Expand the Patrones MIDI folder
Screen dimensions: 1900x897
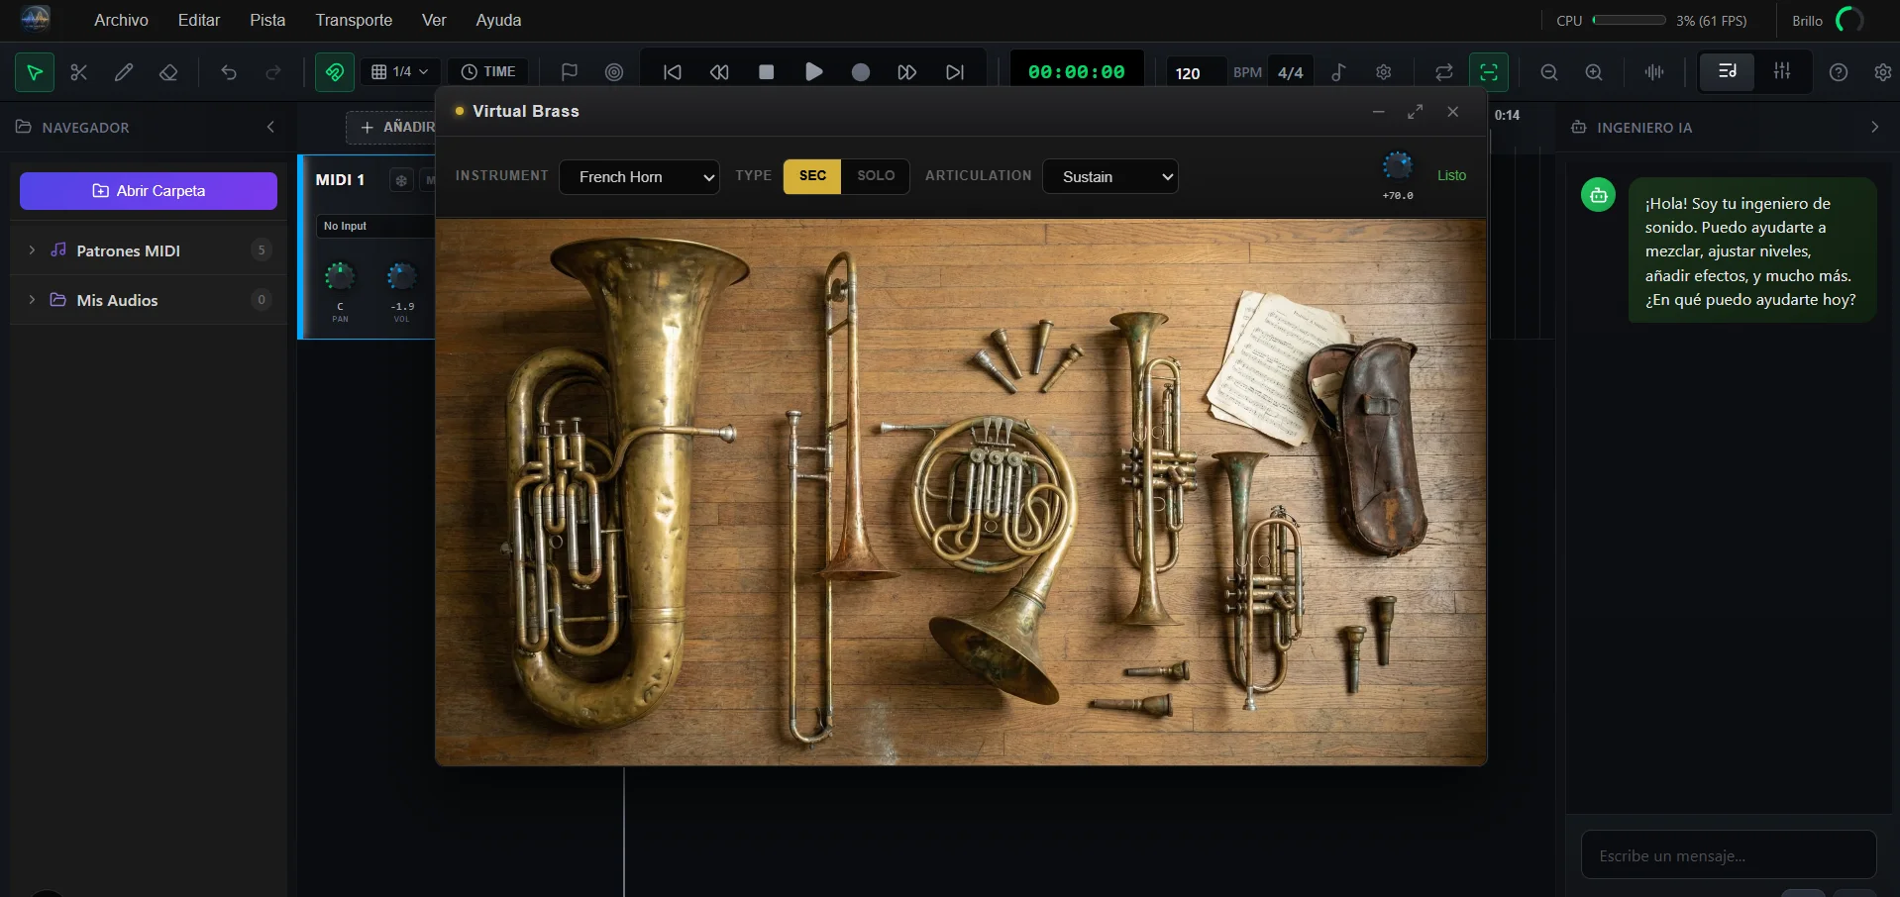pos(32,250)
